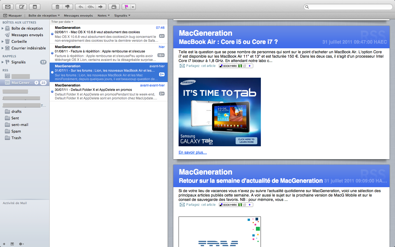This screenshot has height=247, width=395.
Task: Click Masquer to hide the mailbox list
Action: tap(13, 16)
